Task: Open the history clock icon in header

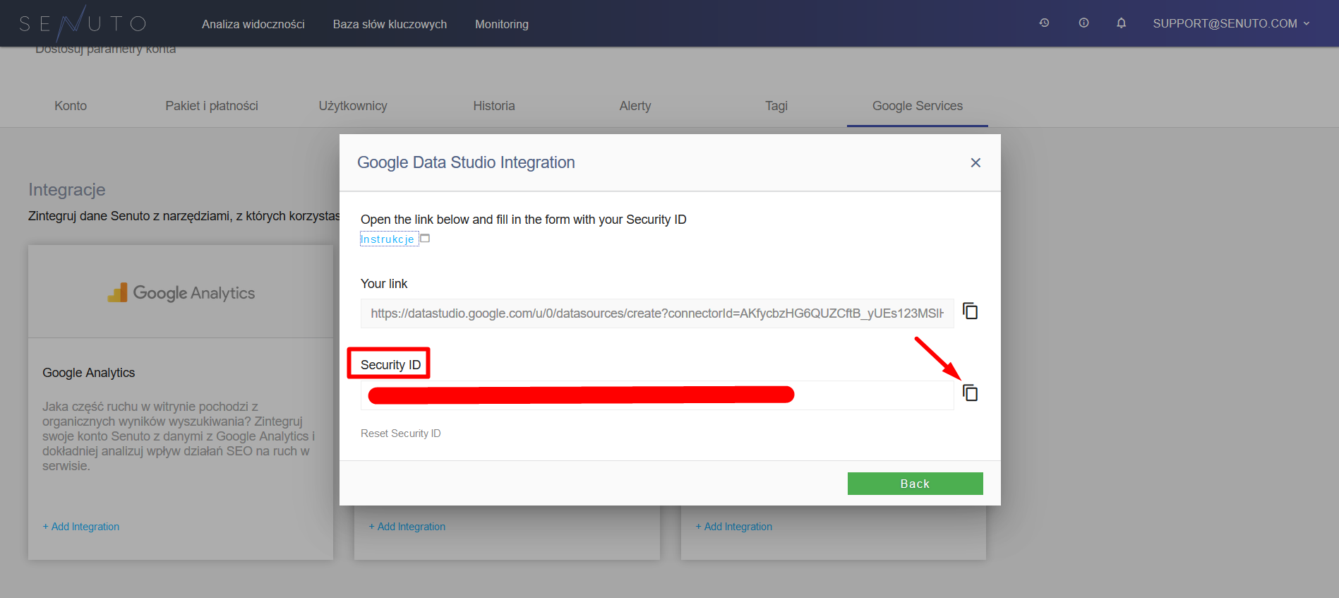Action: [1044, 23]
